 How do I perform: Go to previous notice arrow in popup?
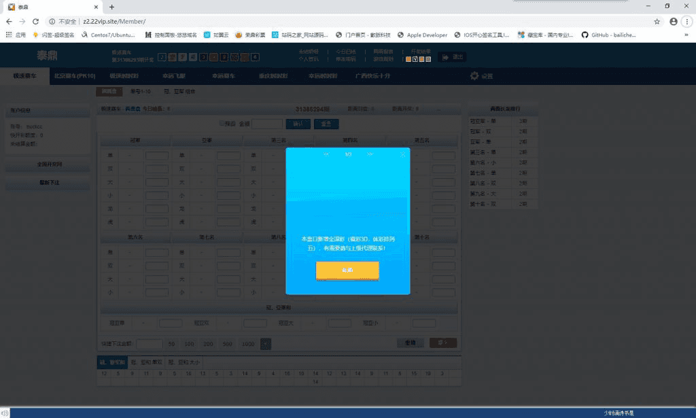326,154
